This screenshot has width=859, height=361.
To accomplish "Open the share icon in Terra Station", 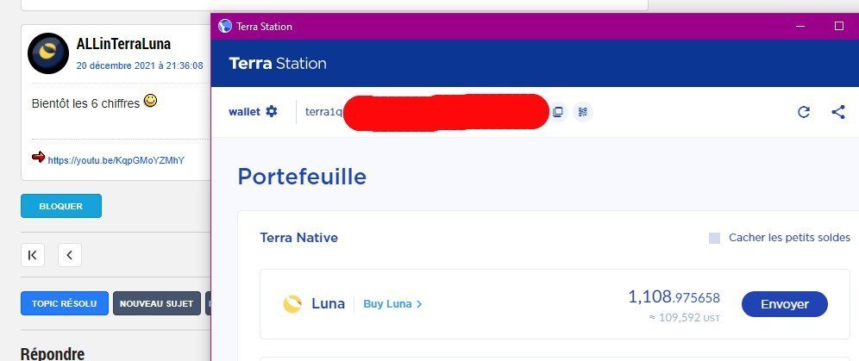I will [x=838, y=112].
